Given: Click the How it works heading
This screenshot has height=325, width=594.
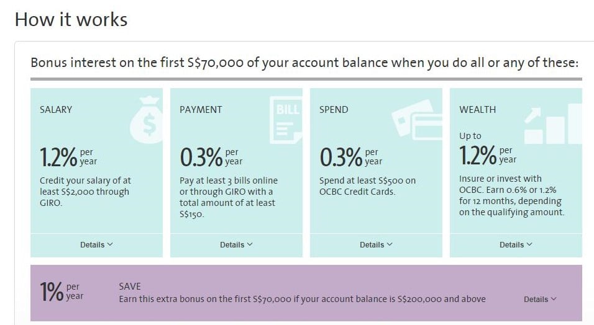Looking at the screenshot, I should point(71,20).
